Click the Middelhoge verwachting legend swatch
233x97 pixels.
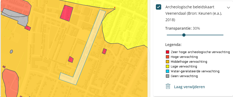(167, 61)
